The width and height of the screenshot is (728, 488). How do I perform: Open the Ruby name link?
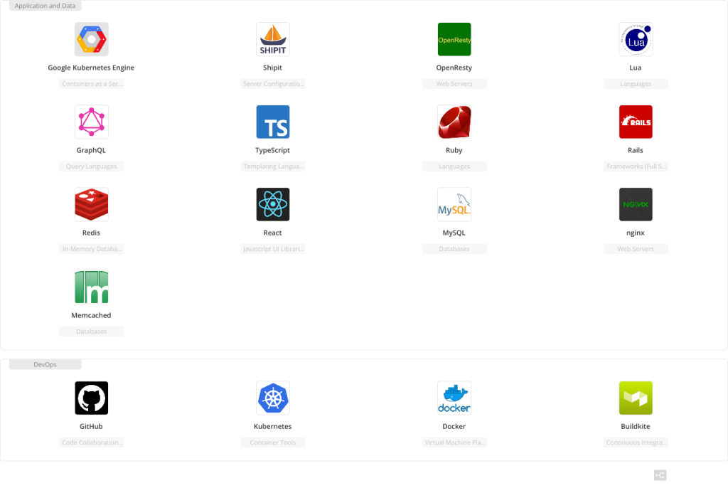pos(454,150)
